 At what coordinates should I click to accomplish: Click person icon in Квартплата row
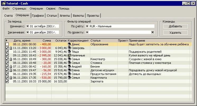(x=69, y=78)
